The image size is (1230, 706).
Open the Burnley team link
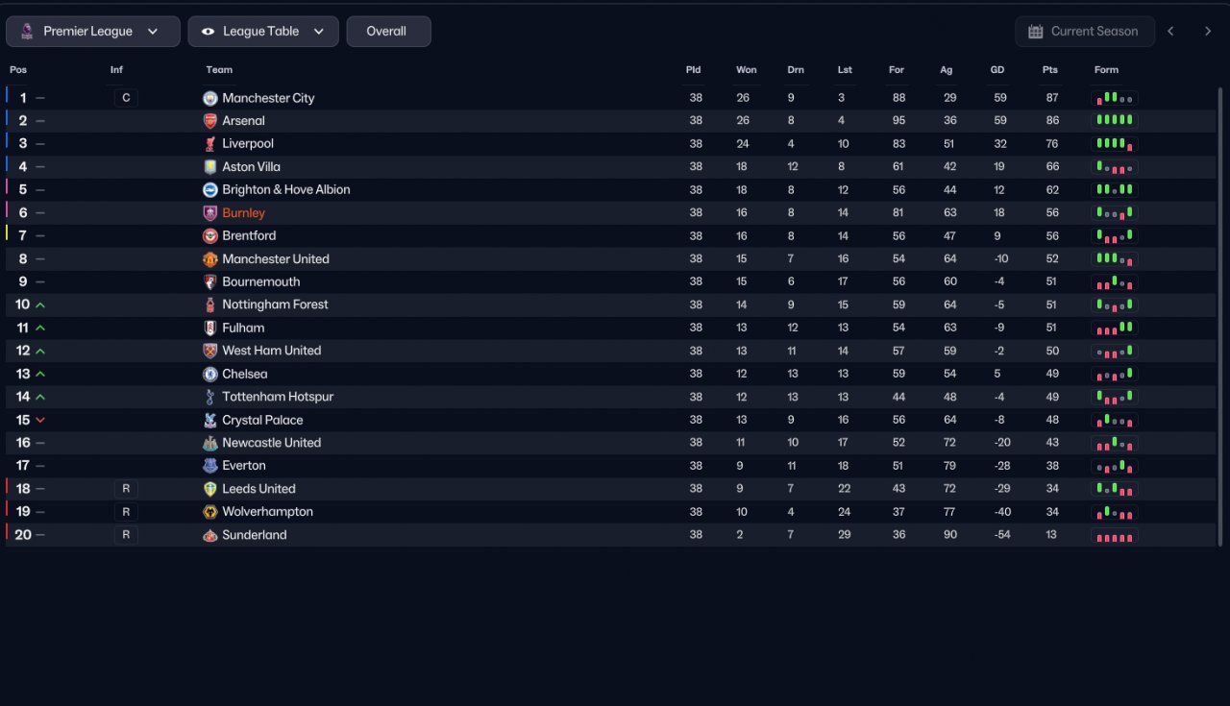click(x=243, y=213)
